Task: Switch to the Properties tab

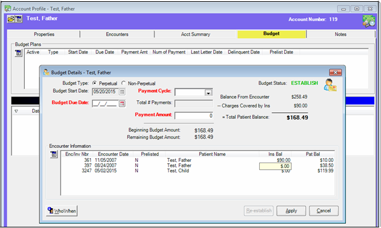Action: (x=44, y=35)
